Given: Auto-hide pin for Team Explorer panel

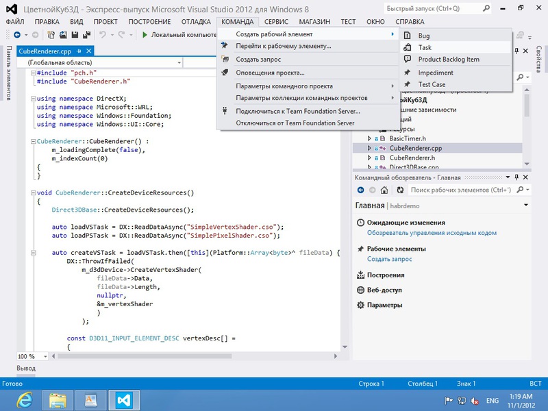Looking at the screenshot, I should click(x=516, y=177).
